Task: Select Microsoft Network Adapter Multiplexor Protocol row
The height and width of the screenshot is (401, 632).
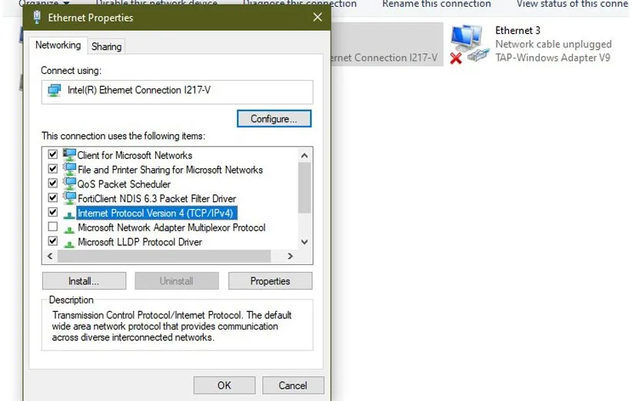Action: click(x=171, y=227)
